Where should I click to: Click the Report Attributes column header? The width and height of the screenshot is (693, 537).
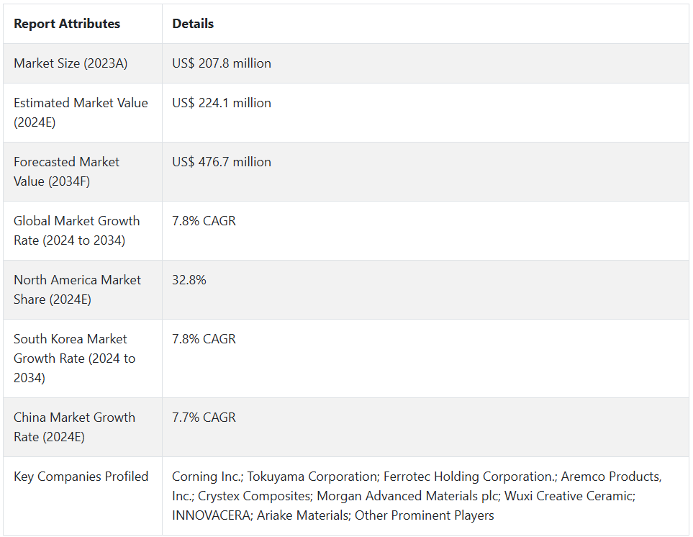point(67,24)
